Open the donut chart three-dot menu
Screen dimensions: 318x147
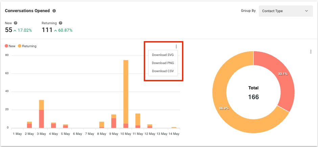[311, 52]
